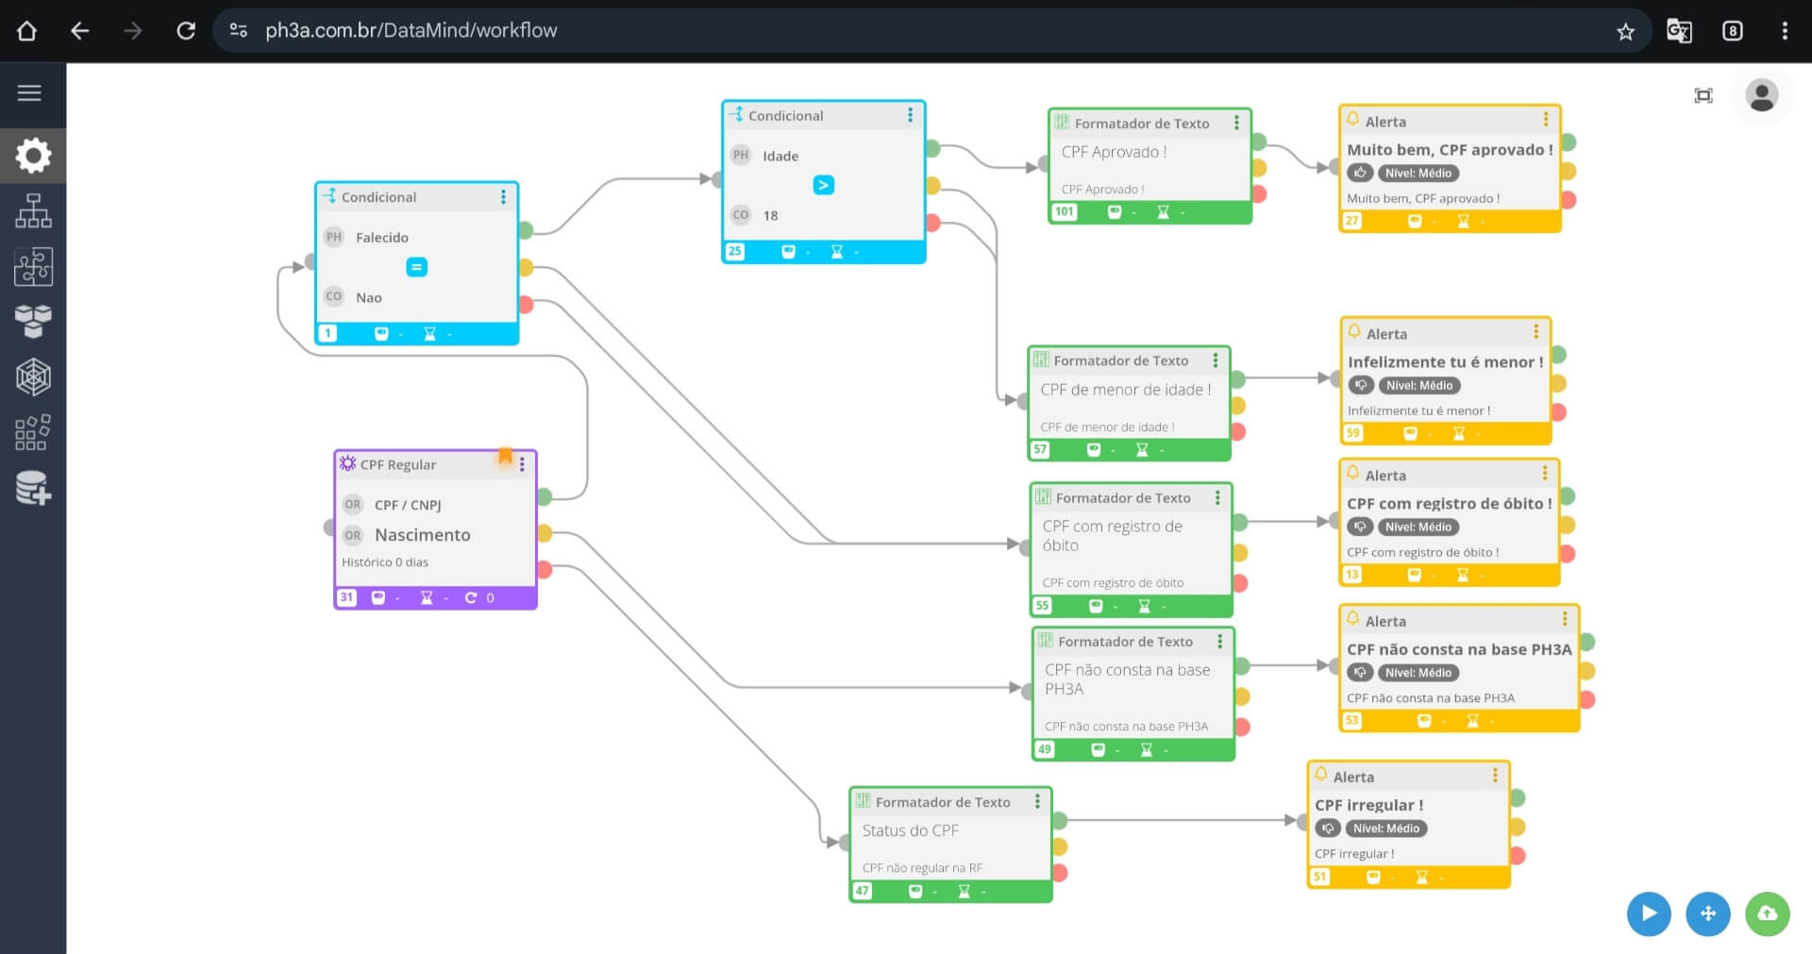Open options menu of 'CPF irregular !' Alerta
Viewport: 1812px width, 954px height.
click(1495, 776)
